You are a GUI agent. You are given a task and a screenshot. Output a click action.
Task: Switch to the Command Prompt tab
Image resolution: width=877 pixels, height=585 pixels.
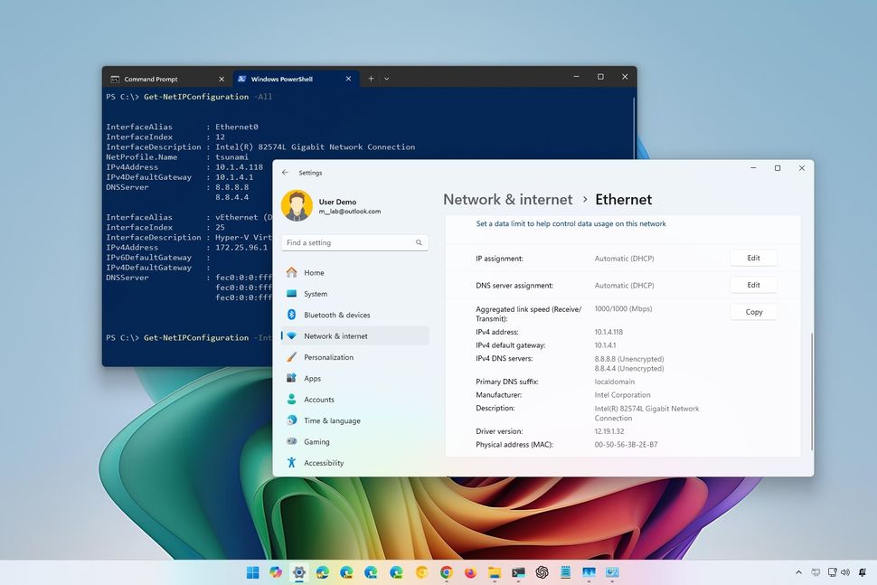(151, 79)
